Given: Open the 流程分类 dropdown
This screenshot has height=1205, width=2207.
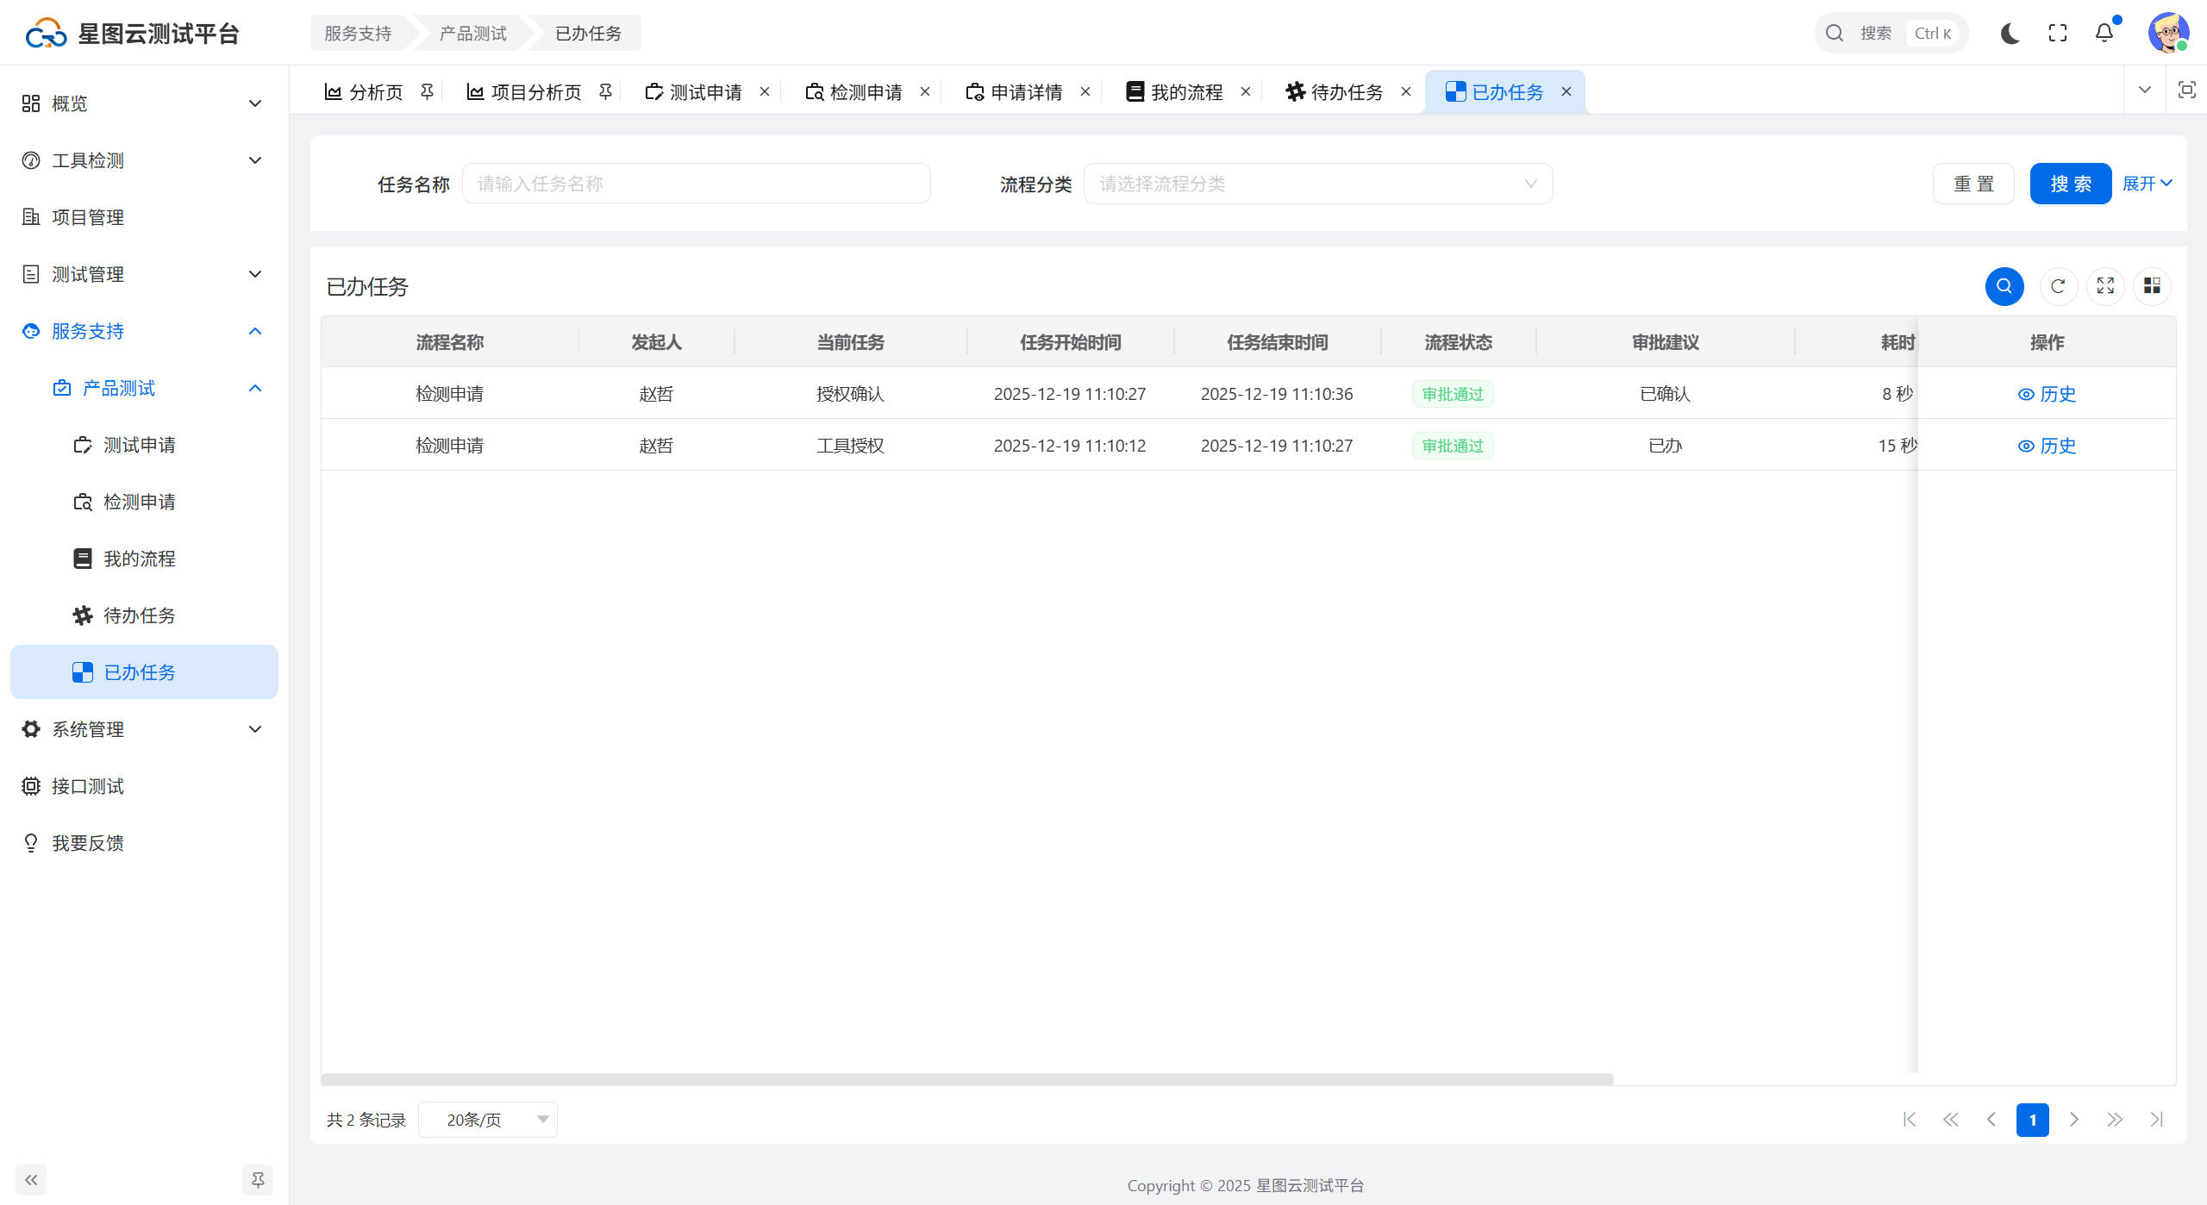Looking at the screenshot, I should pyautogui.click(x=1317, y=184).
